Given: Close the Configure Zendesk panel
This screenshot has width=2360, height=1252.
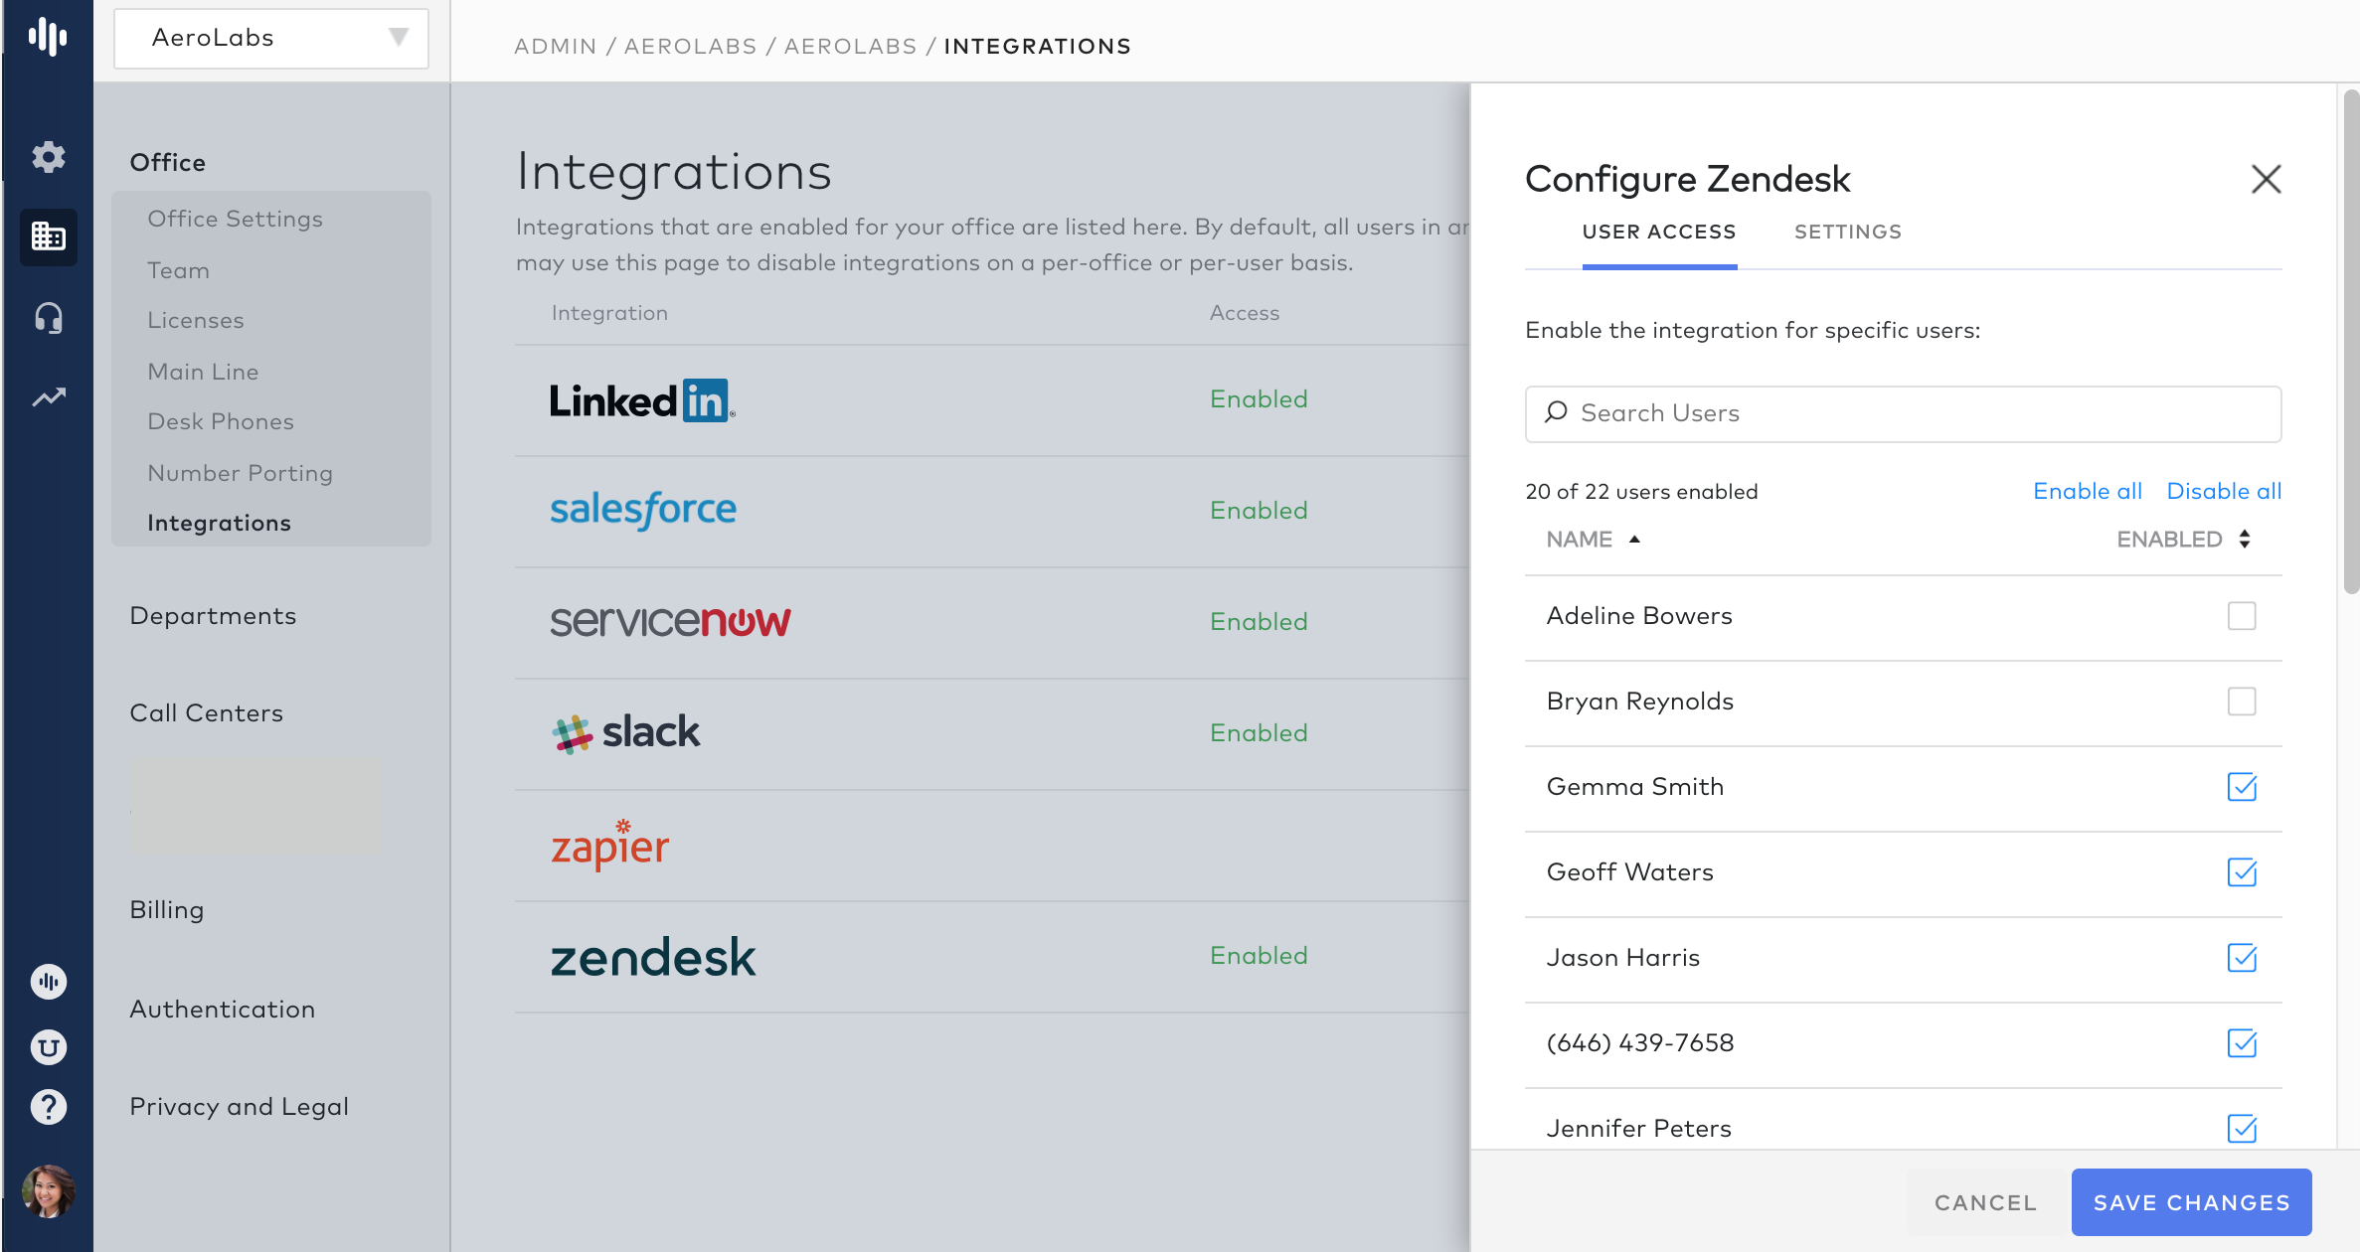Looking at the screenshot, I should [x=2266, y=179].
